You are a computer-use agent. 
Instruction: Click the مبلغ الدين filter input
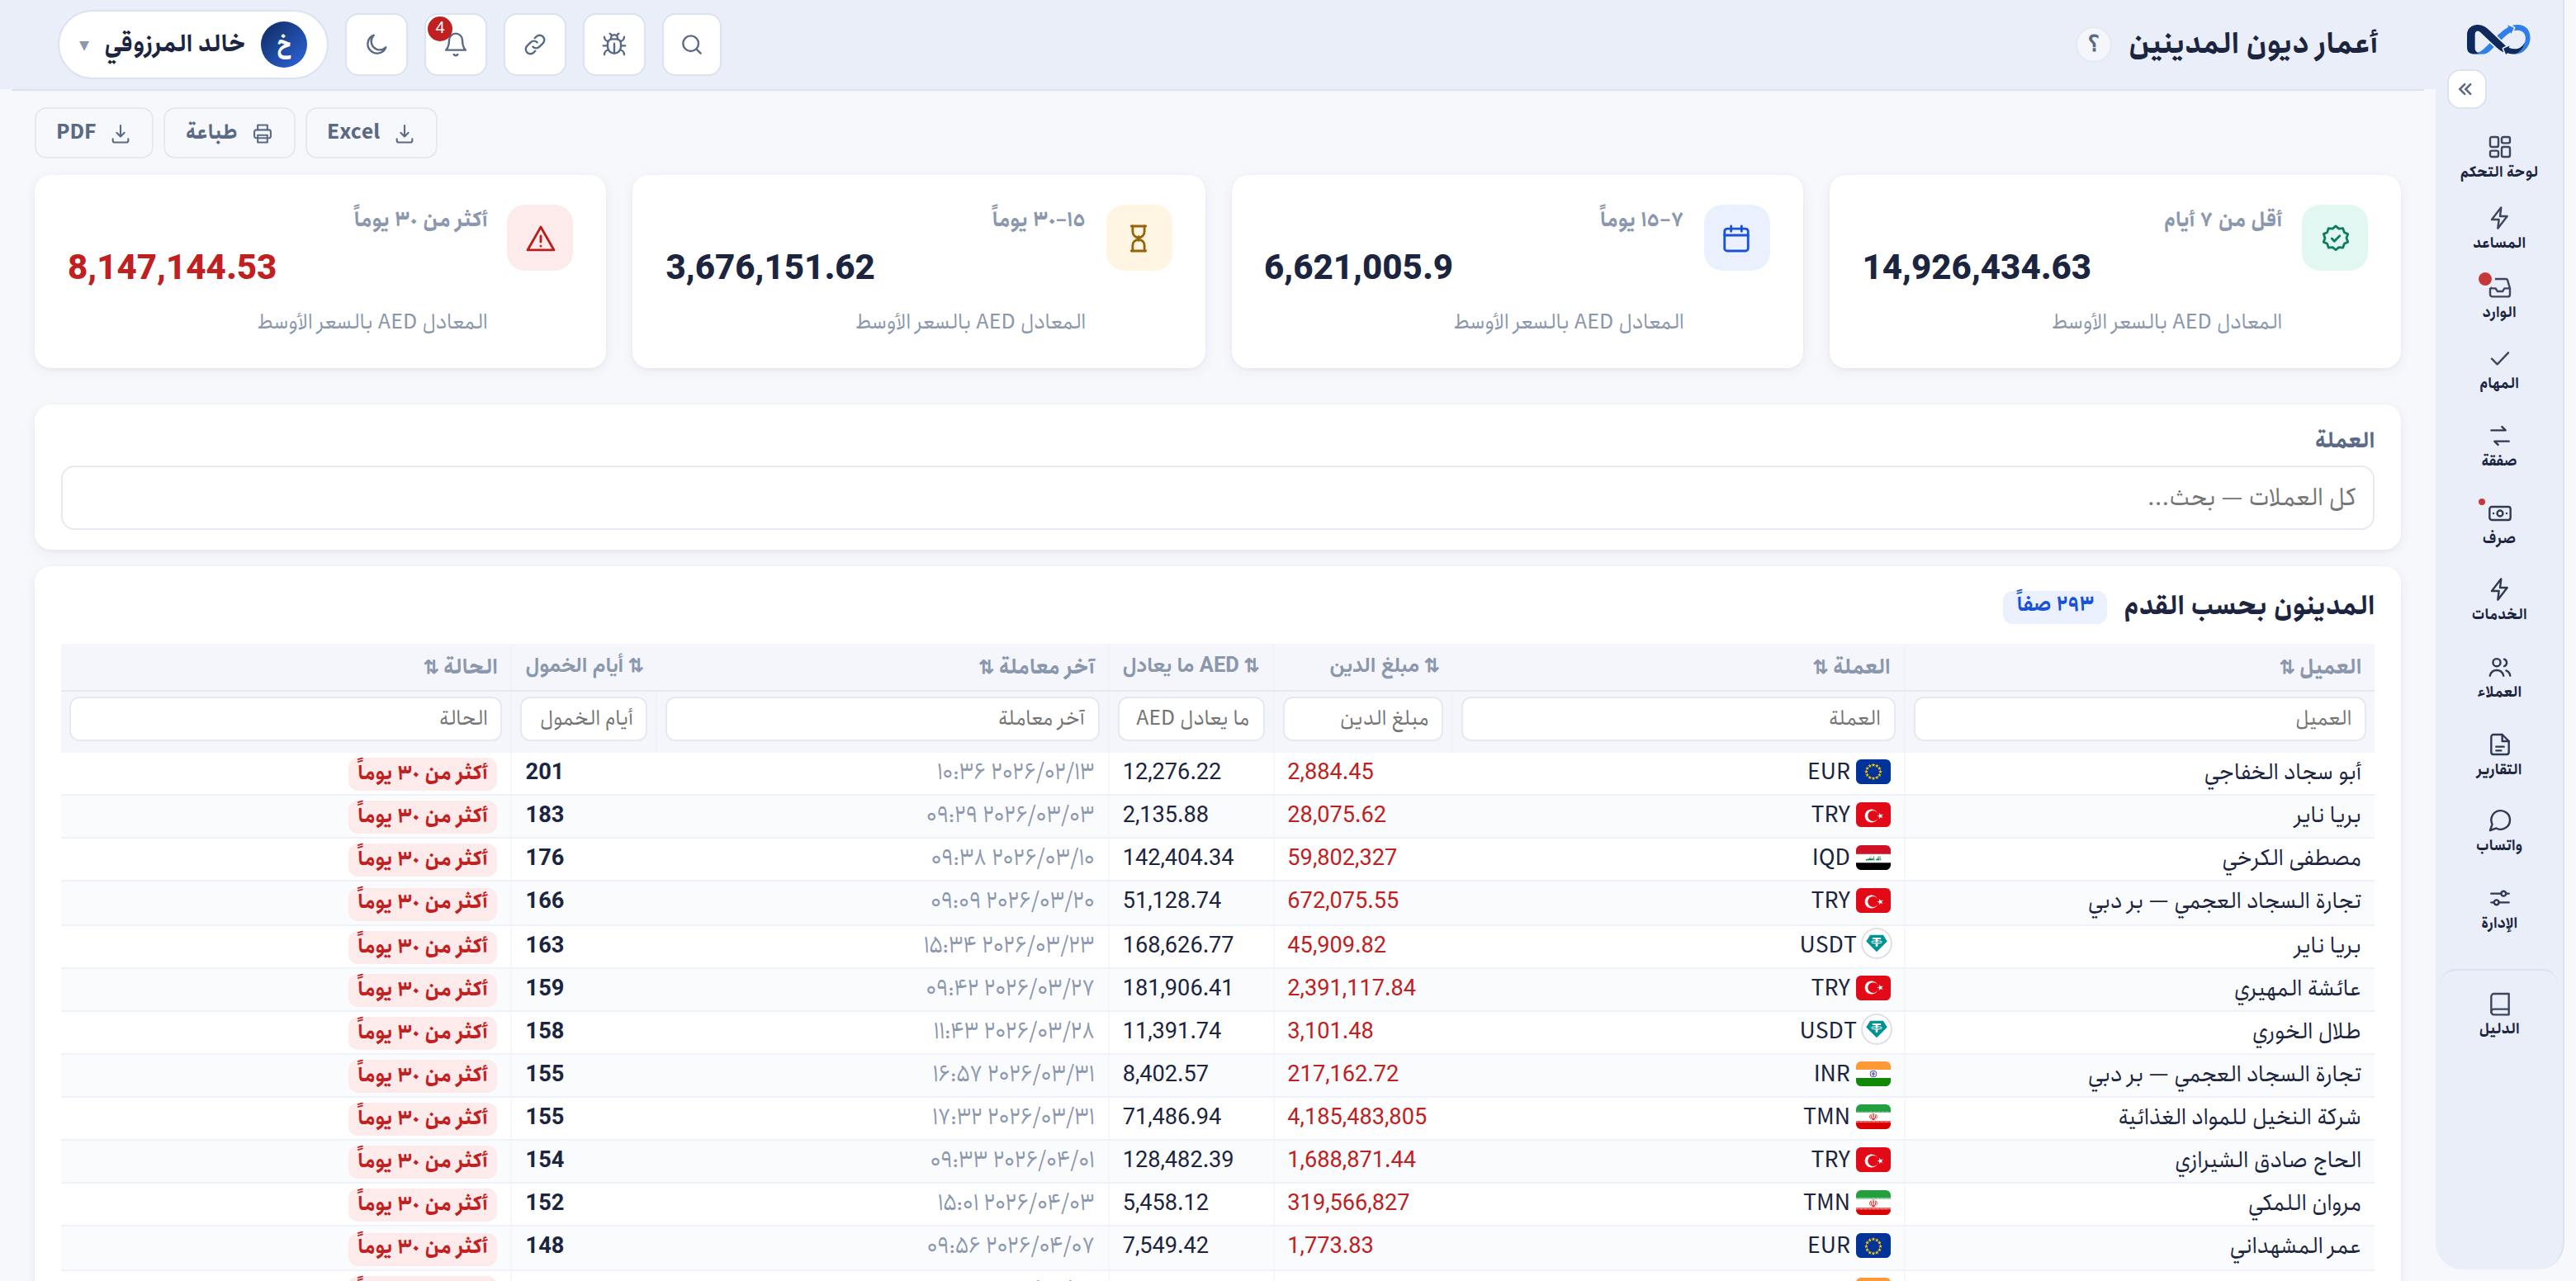coord(1362,718)
